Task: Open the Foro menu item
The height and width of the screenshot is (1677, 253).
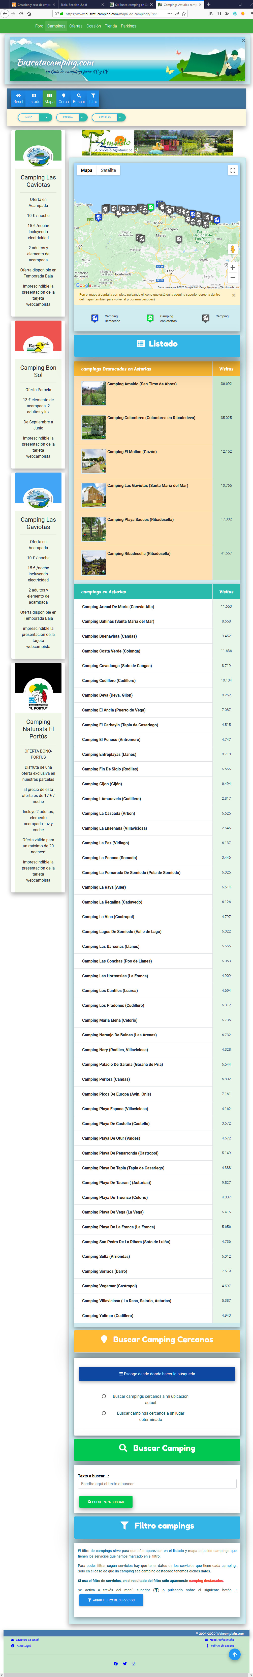Action: tap(39, 26)
